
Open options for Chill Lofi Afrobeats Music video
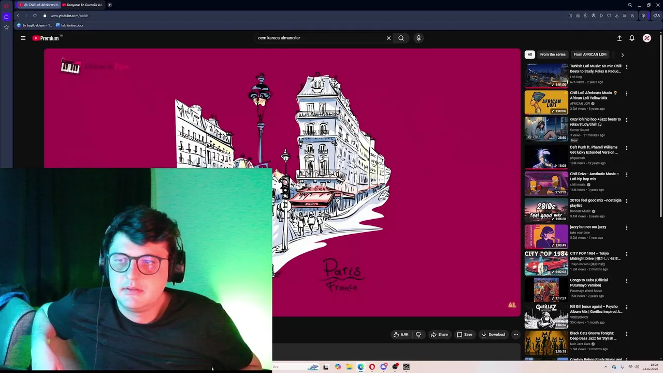pyautogui.click(x=626, y=94)
